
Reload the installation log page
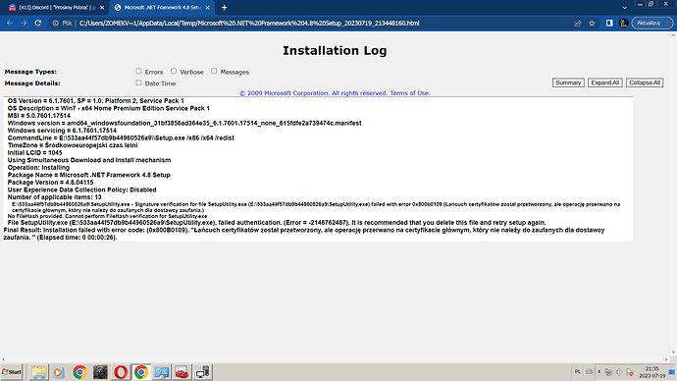(x=38, y=23)
